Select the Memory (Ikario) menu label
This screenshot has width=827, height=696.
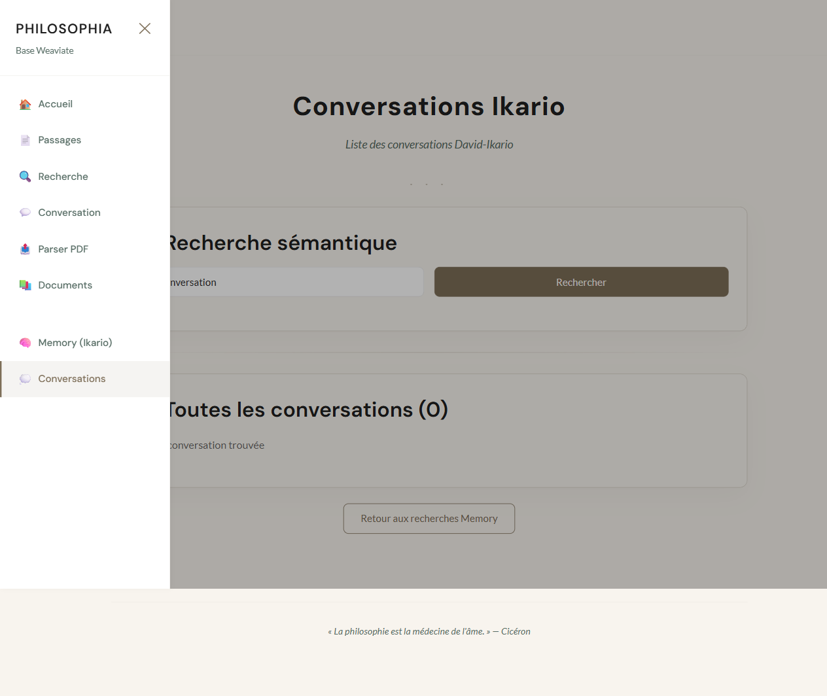point(75,343)
